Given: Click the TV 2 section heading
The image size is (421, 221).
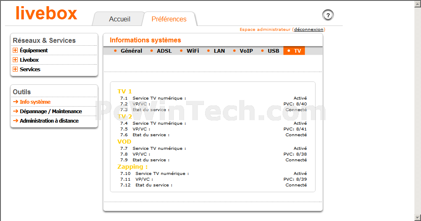Looking at the screenshot, I should (x=124, y=116).
